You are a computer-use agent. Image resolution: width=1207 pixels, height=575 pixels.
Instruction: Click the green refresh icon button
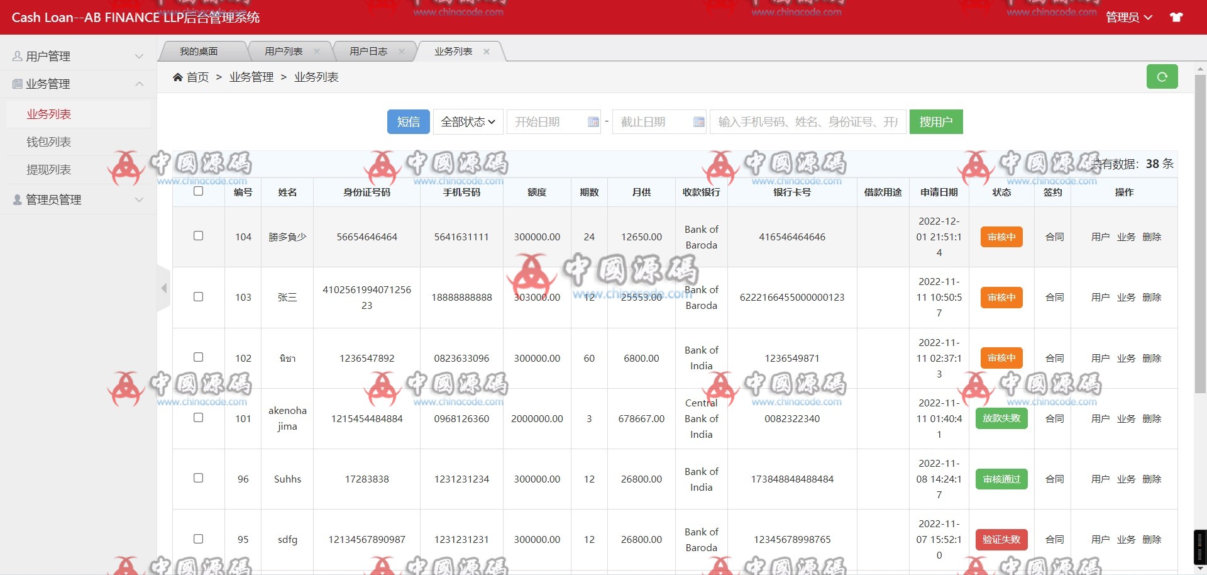1162,77
